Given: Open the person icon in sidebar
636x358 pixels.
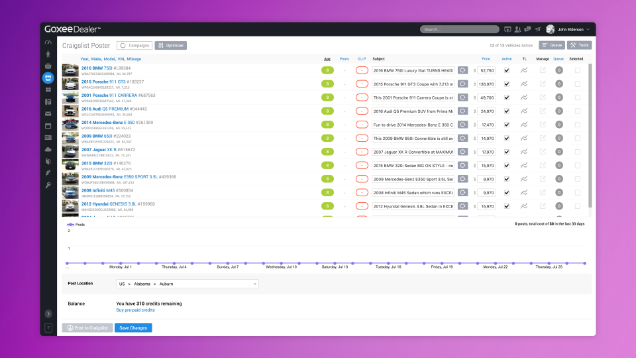Looking at the screenshot, I should [x=48, y=54].
